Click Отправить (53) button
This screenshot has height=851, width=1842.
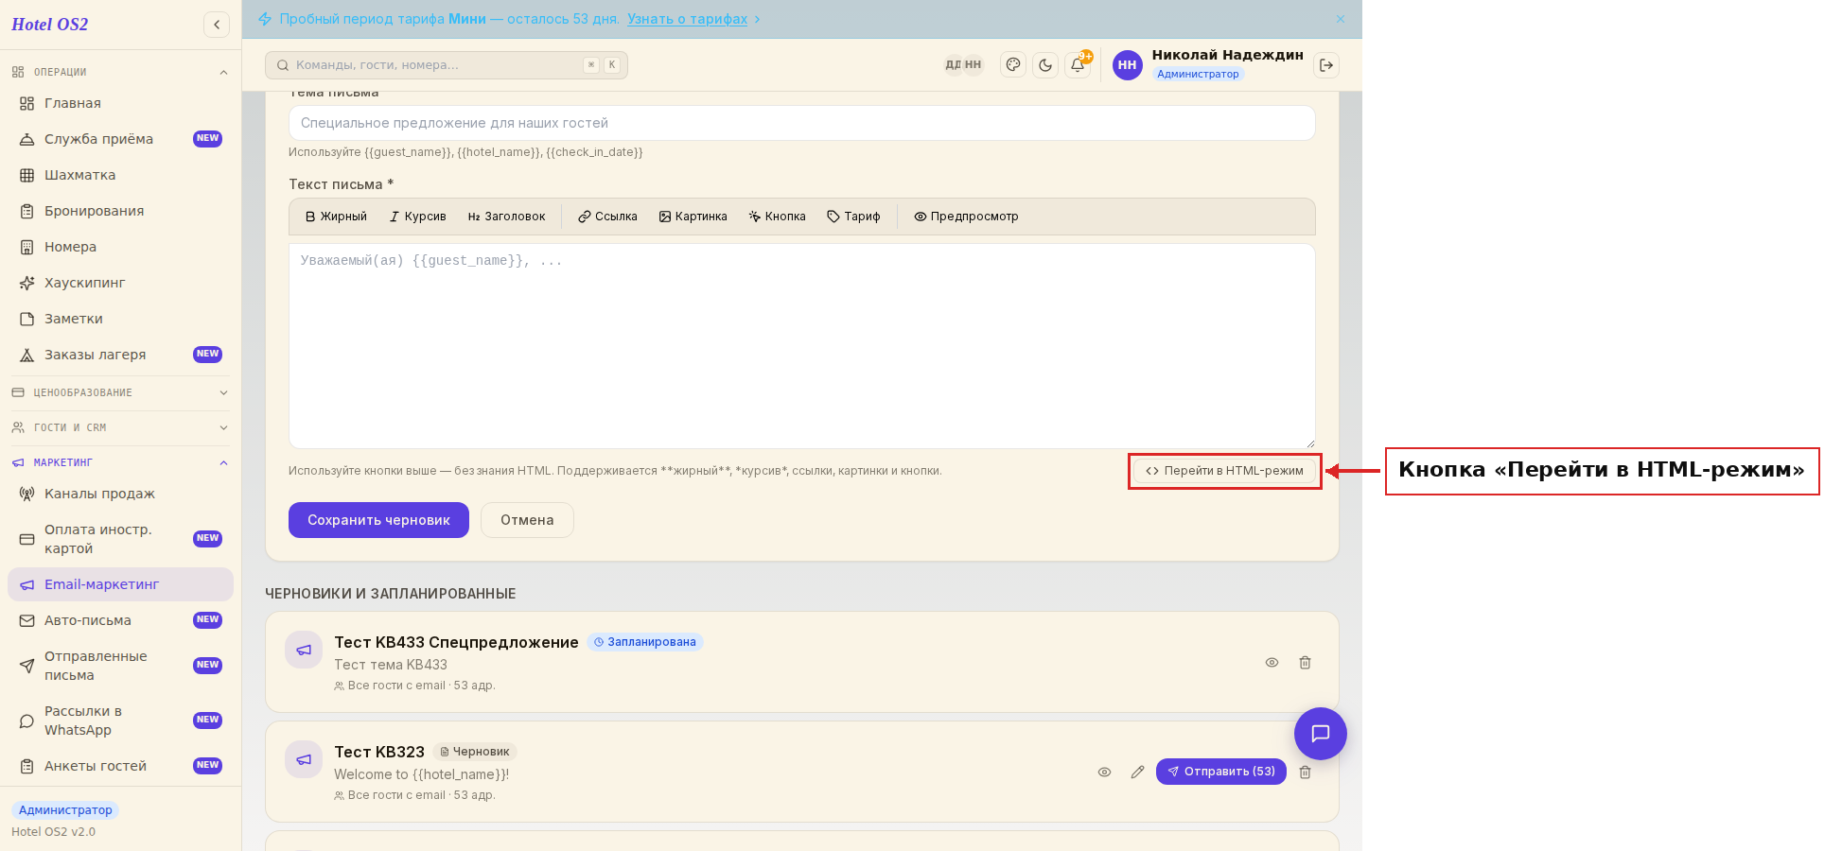pos(1220,772)
